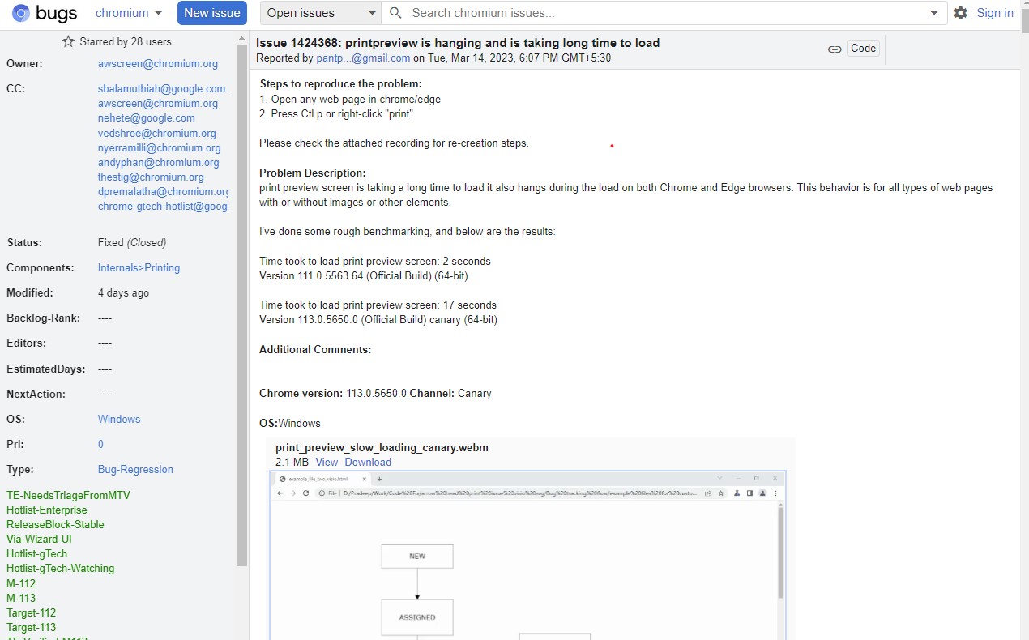Open CC user vedshree@chromium.org
1029x640 pixels.
[x=157, y=133]
